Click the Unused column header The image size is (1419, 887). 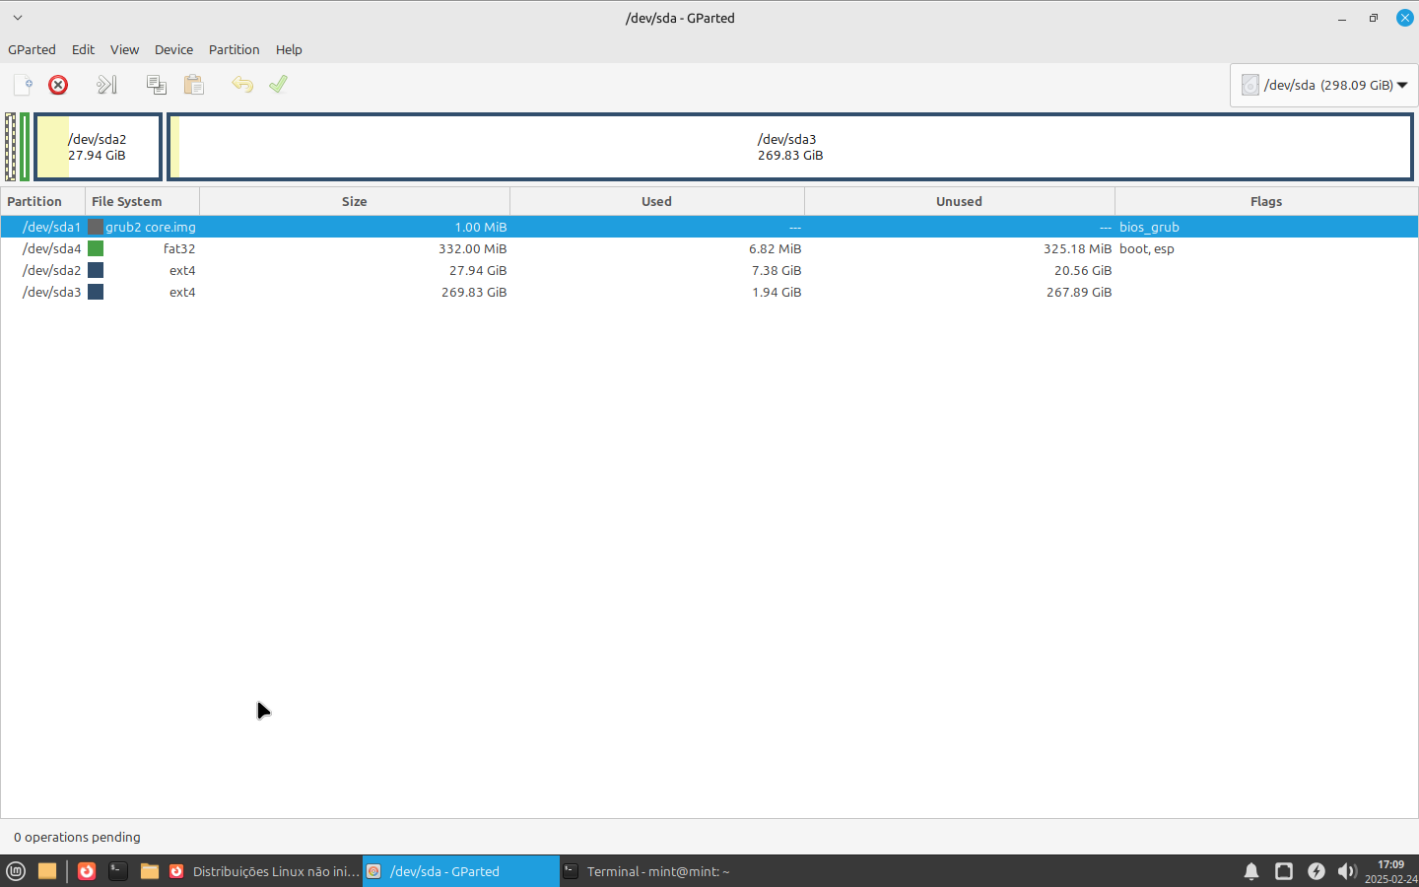click(960, 201)
